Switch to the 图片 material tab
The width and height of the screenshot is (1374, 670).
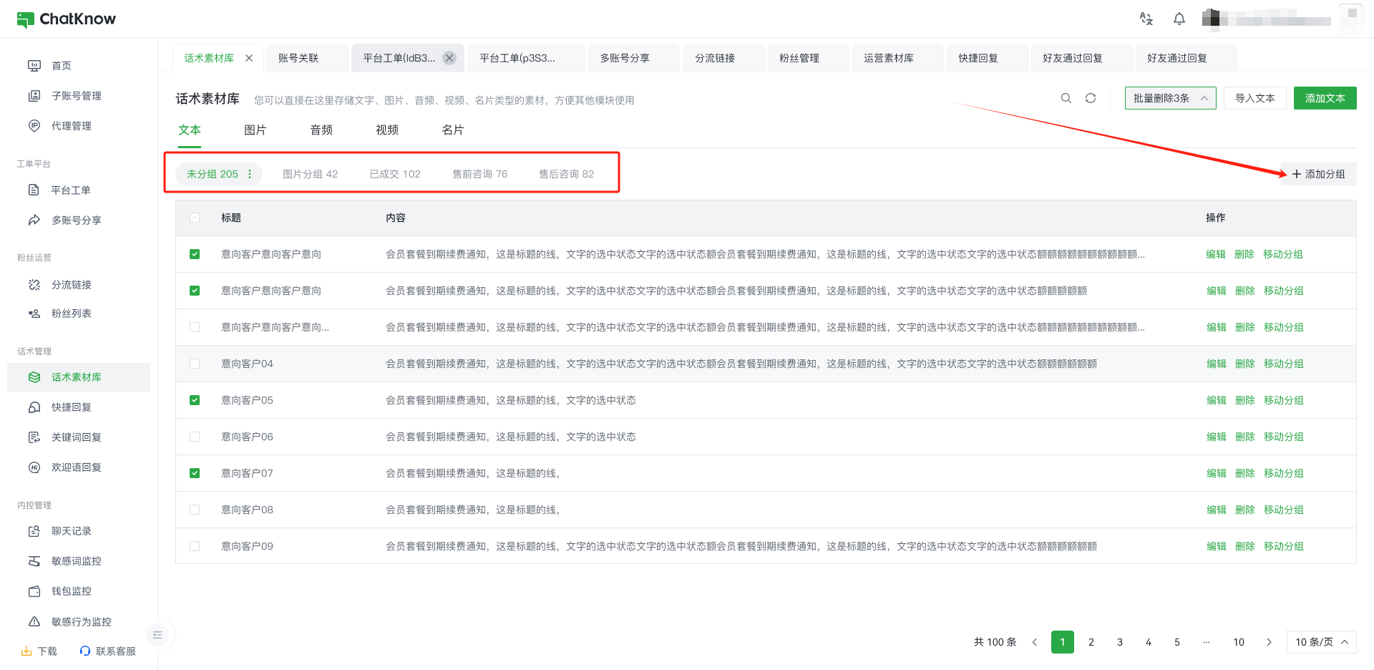pyautogui.click(x=255, y=130)
